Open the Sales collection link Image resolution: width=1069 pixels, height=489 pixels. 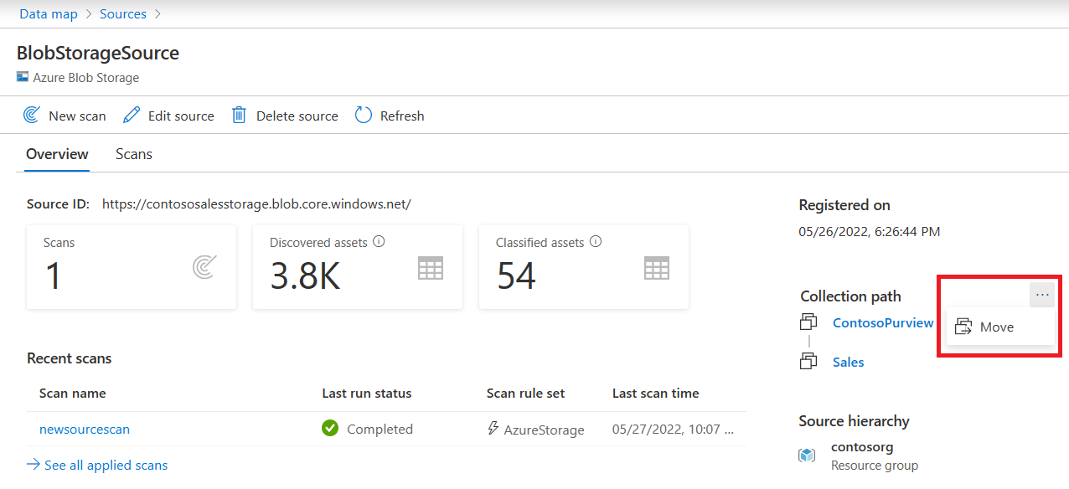pyautogui.click(x=848, y=362)
